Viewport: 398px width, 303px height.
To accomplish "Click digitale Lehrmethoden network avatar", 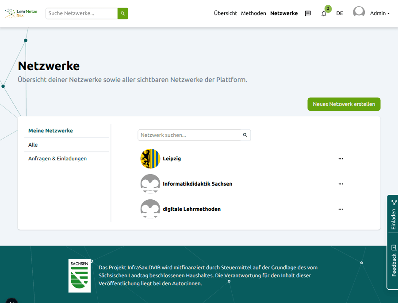I will 150,209.
